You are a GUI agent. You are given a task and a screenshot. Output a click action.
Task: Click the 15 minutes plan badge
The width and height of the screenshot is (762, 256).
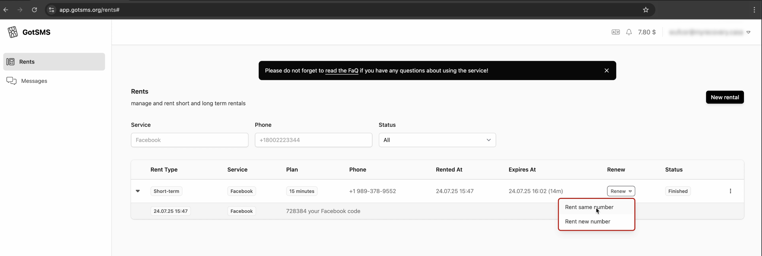[302, 191]
